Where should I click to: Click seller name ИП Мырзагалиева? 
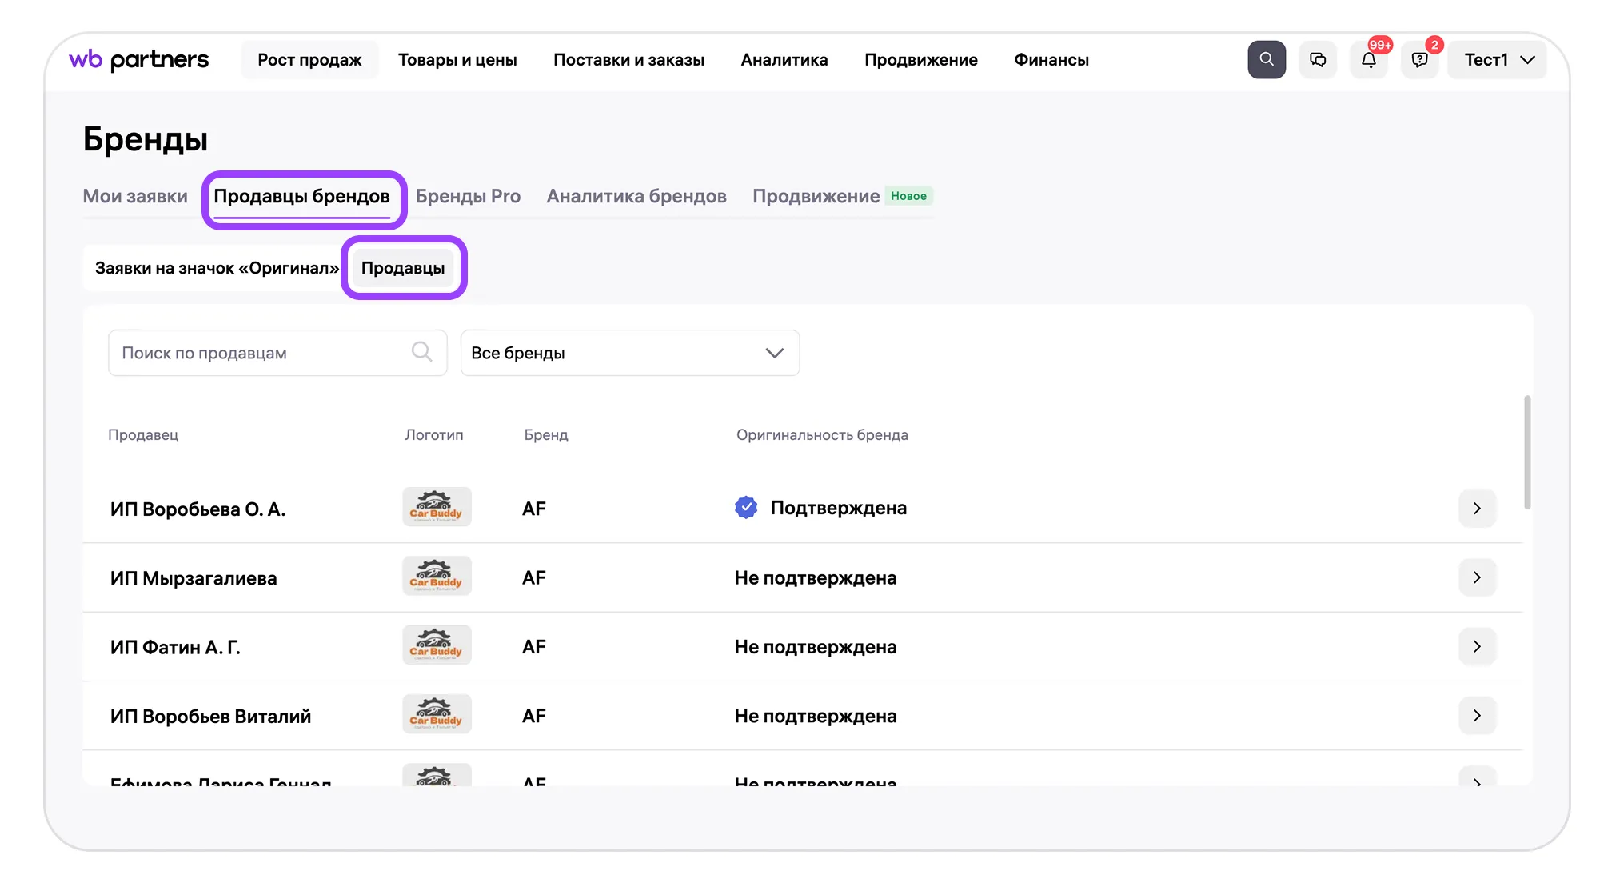point(194,578)
